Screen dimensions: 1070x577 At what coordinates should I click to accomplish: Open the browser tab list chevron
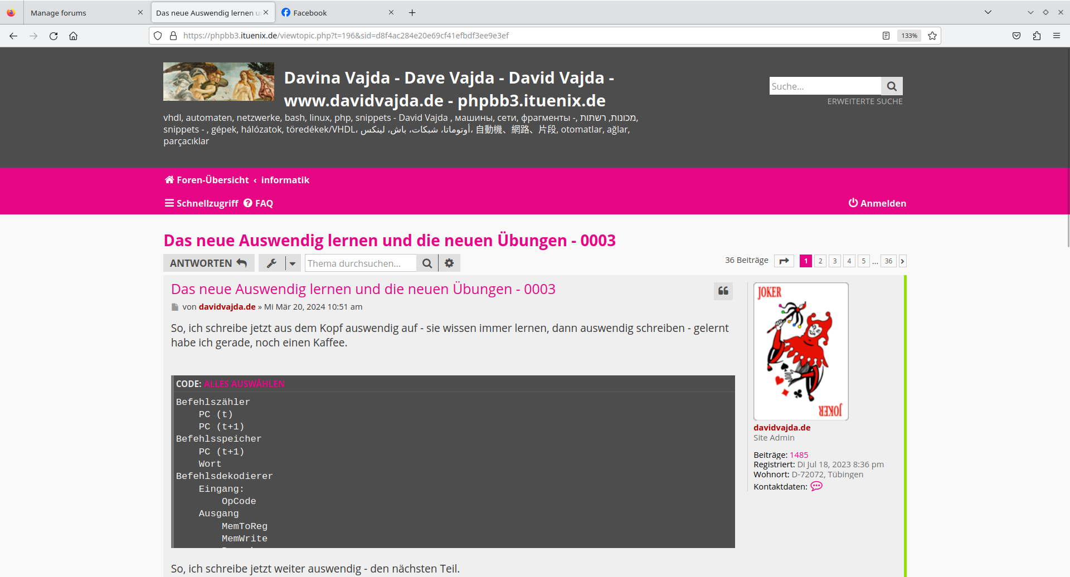pyautogui.click(x=988, y=12)
